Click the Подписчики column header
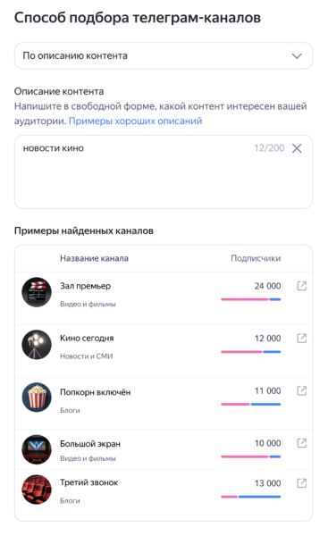Viewport: 328px width, 536px height. 256,258
